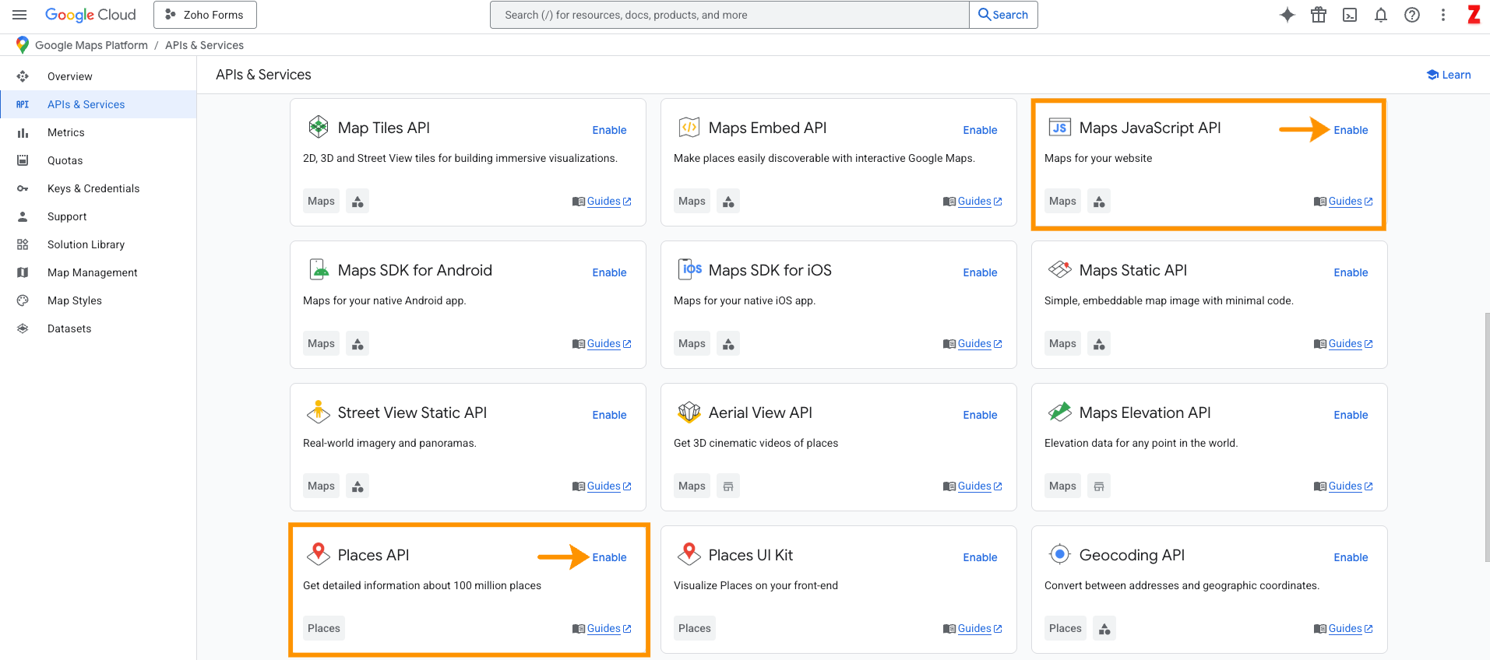
Task: Enable the Maps JavaScript API
Action: [1351, 130]
